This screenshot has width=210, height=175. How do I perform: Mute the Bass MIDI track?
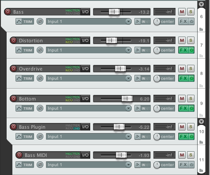(182, 155)
